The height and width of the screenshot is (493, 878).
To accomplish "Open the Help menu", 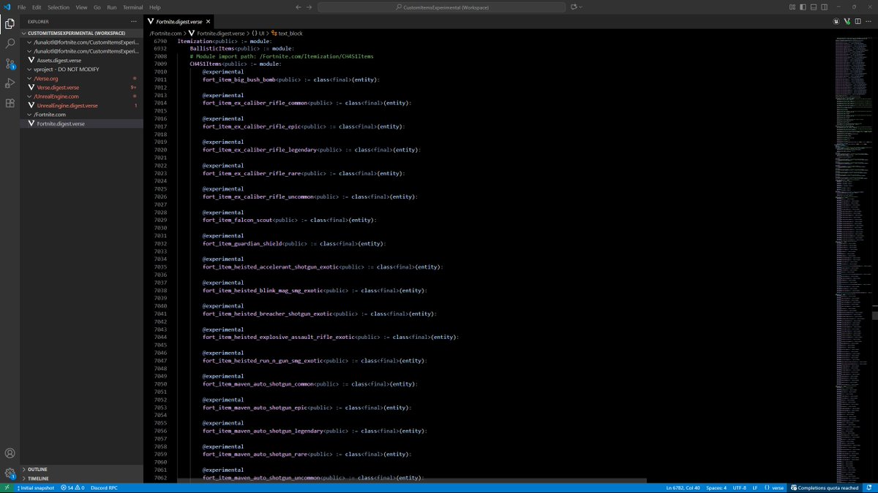I will 155,7.
